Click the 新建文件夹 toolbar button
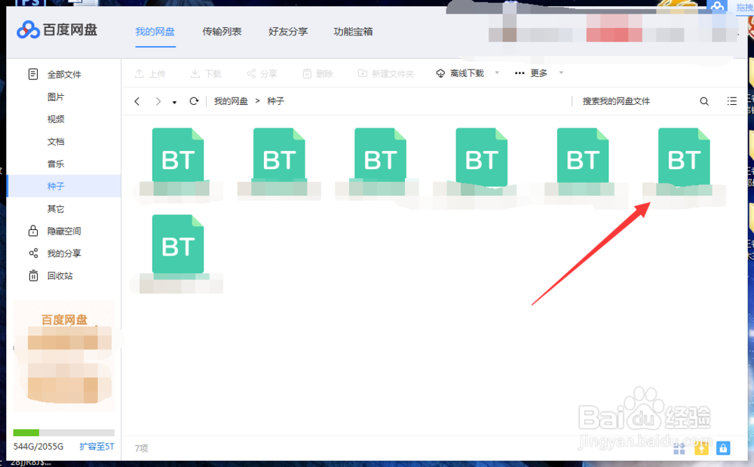Viewport: 754px width, 467px height. (385, 74)
